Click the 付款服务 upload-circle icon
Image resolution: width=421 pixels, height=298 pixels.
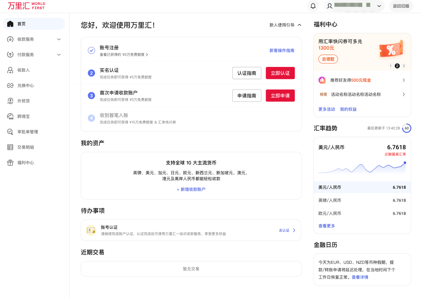pyautogui.click(x=10, y=55)
